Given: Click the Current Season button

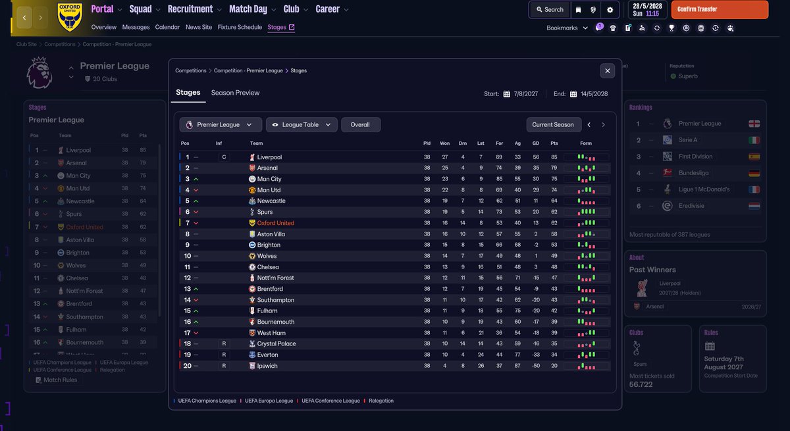Looking at the screenshot, I should [553, 125].
